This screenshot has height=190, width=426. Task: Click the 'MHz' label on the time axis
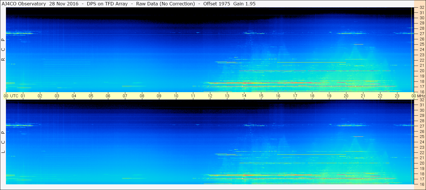pyautogui.click(x=421, y=96)
